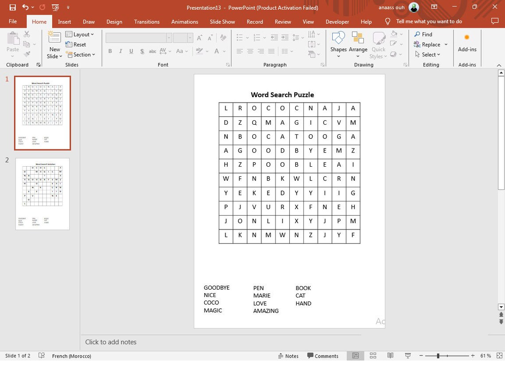
Task: Click the Reset button in Slides group
Action: point(76,44)
